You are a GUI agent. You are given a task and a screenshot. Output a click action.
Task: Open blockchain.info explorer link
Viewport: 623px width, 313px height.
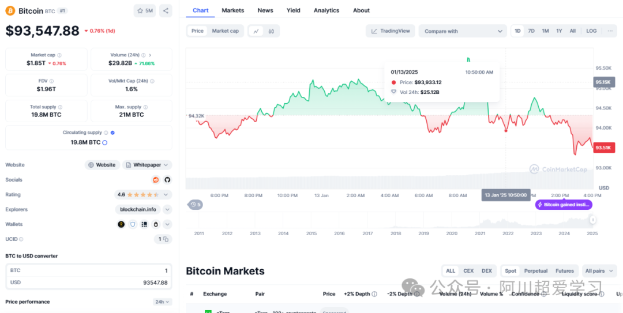(x=138, y=209)
